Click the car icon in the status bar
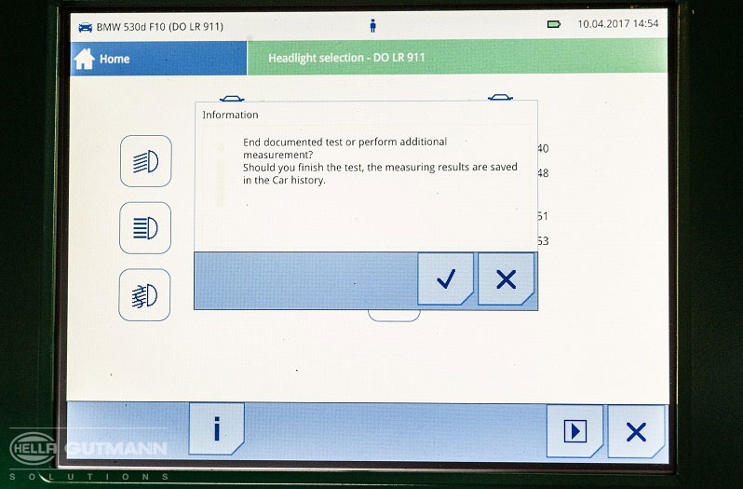 coord(85,26)
